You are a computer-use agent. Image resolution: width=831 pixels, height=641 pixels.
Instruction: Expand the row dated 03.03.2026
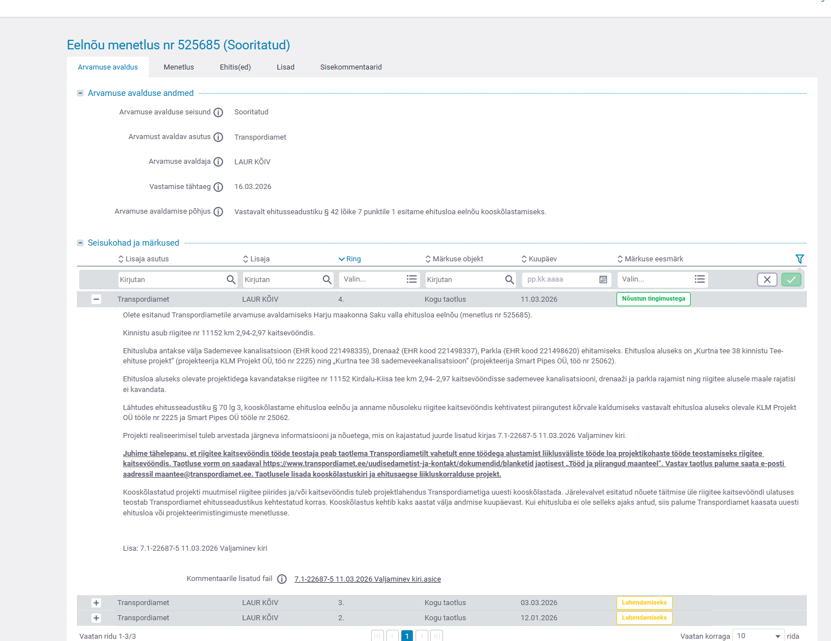pos(96,603)
